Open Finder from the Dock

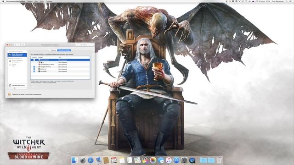pos(75,160)
